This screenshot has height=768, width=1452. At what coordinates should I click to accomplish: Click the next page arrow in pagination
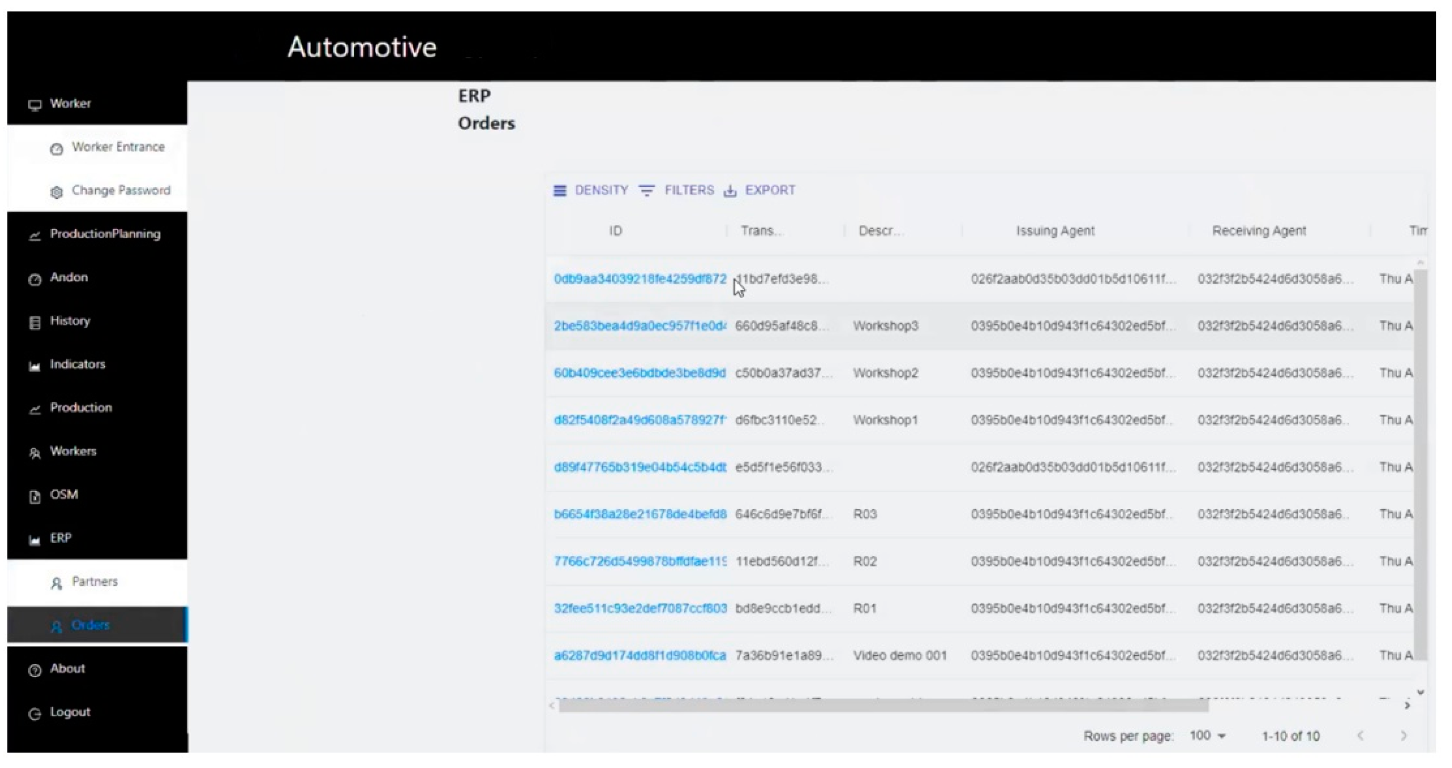(x=1403, y=736)
